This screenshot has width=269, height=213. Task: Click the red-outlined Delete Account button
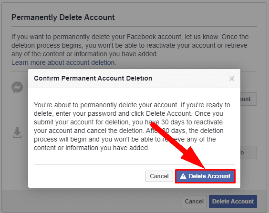point(205,176)
